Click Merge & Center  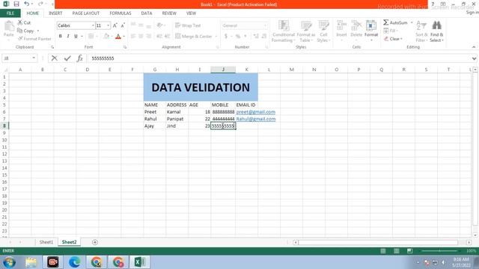tap(194, 37)
